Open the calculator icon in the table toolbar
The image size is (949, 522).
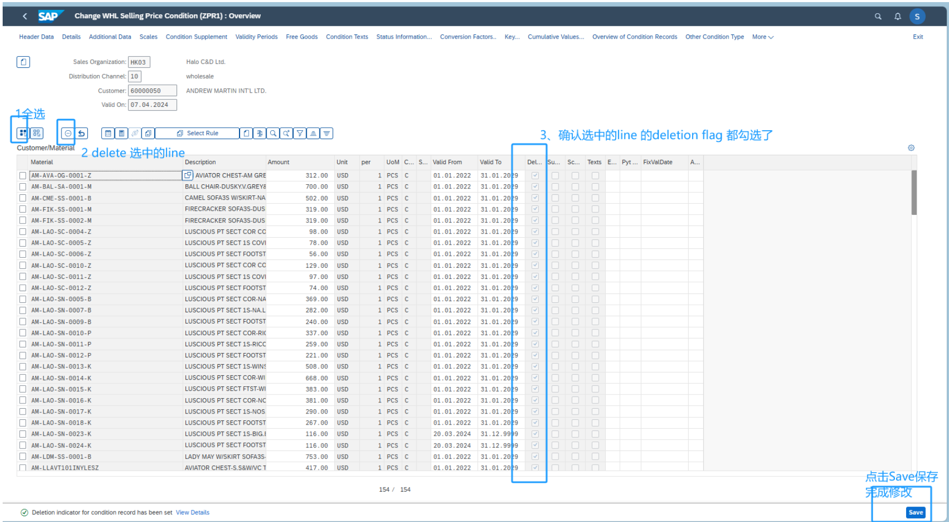tap(121, 133)
